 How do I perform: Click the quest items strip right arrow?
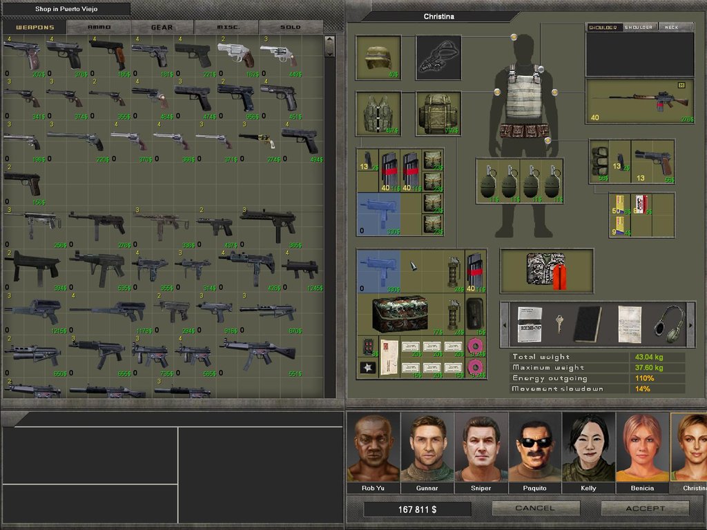point(690,324)
